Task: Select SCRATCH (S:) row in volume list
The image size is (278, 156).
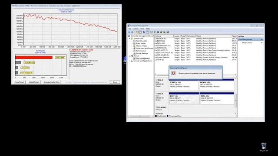Action: [x=195, y=48]
